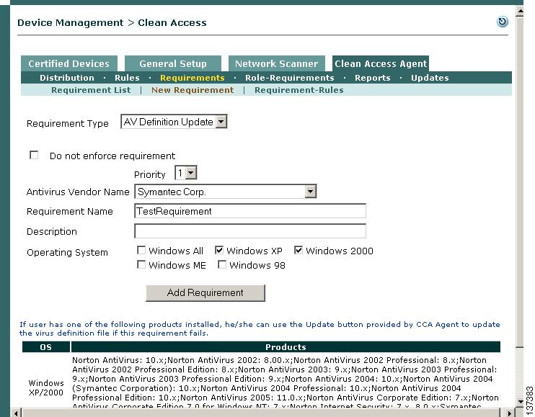The width and height of the screenshot is (535, 417).
Task: Click the horizontal scrollbar right arrow
Action: pos(510,413)
